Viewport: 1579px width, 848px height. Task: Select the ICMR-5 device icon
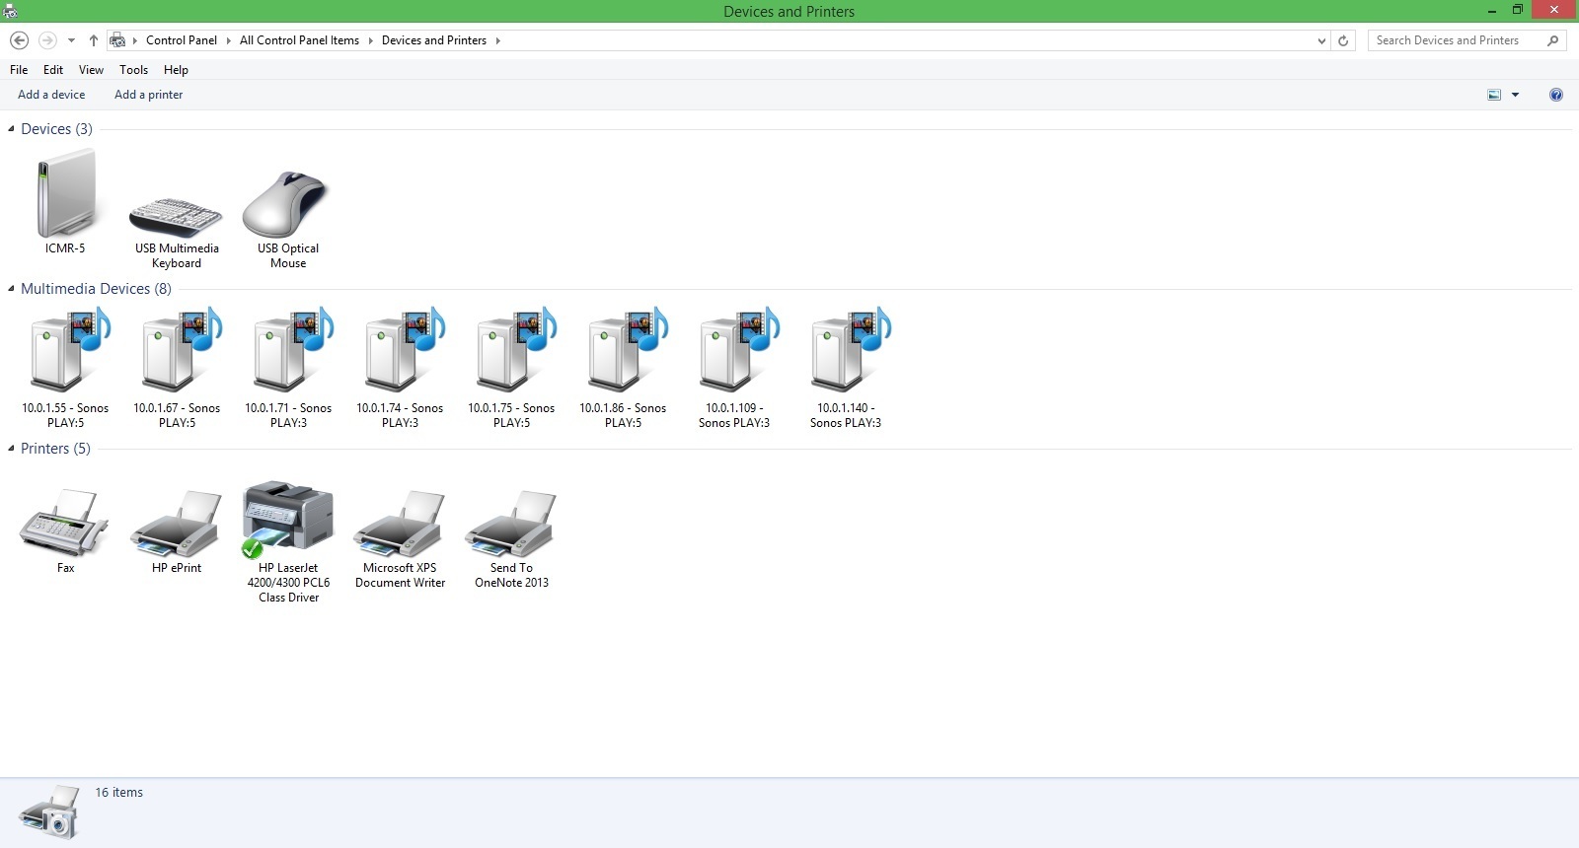click(x=65, y=193)
